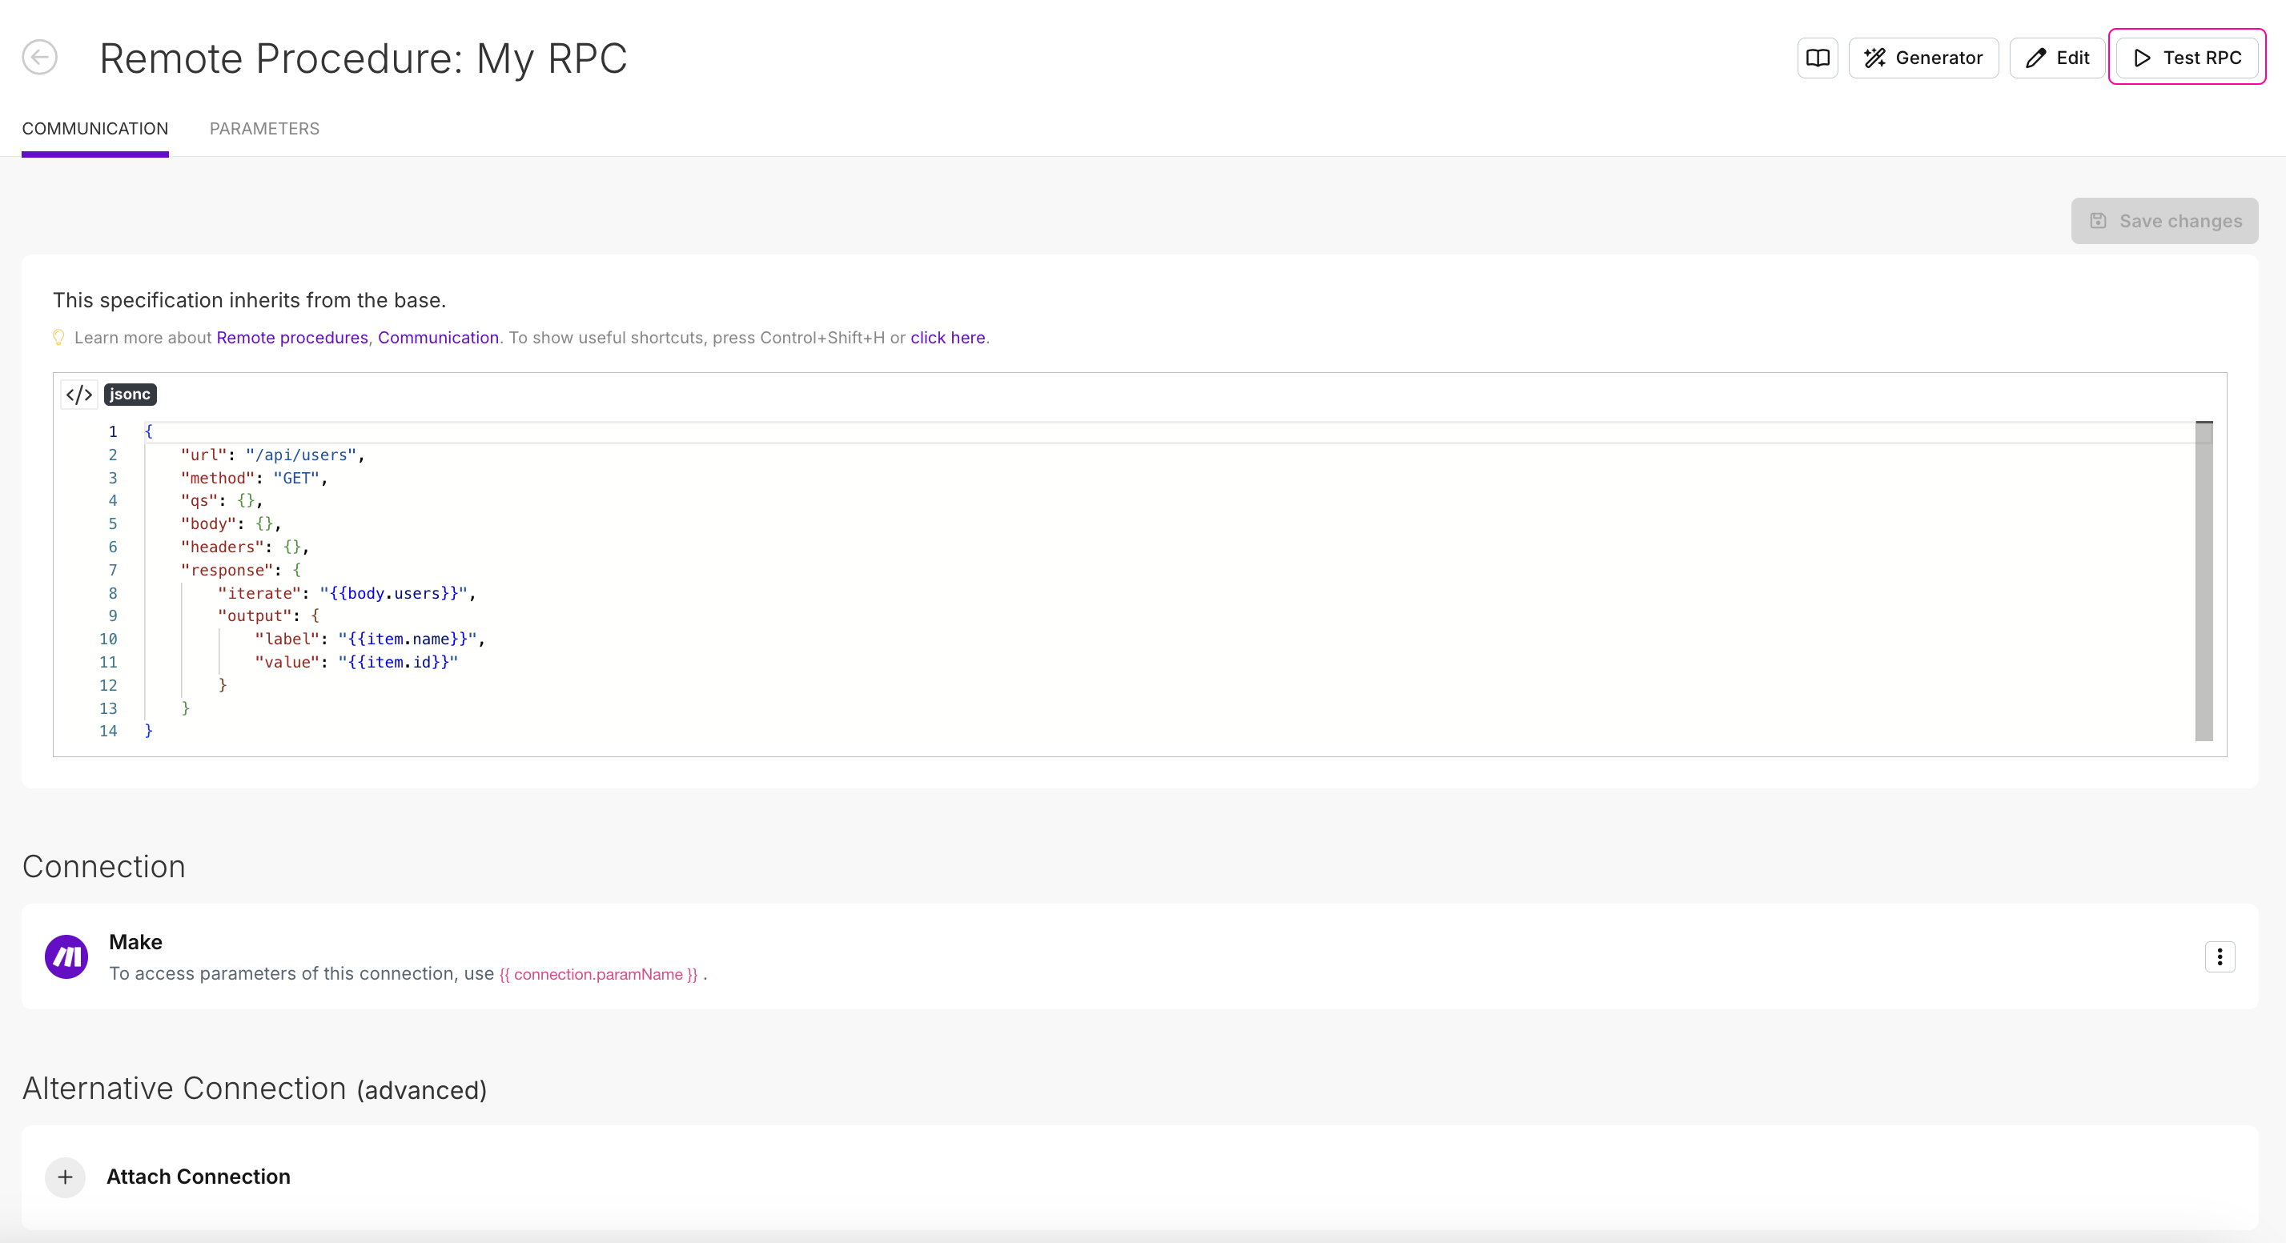
Task: Open the documentation book icon
Action: (1817, 58)
